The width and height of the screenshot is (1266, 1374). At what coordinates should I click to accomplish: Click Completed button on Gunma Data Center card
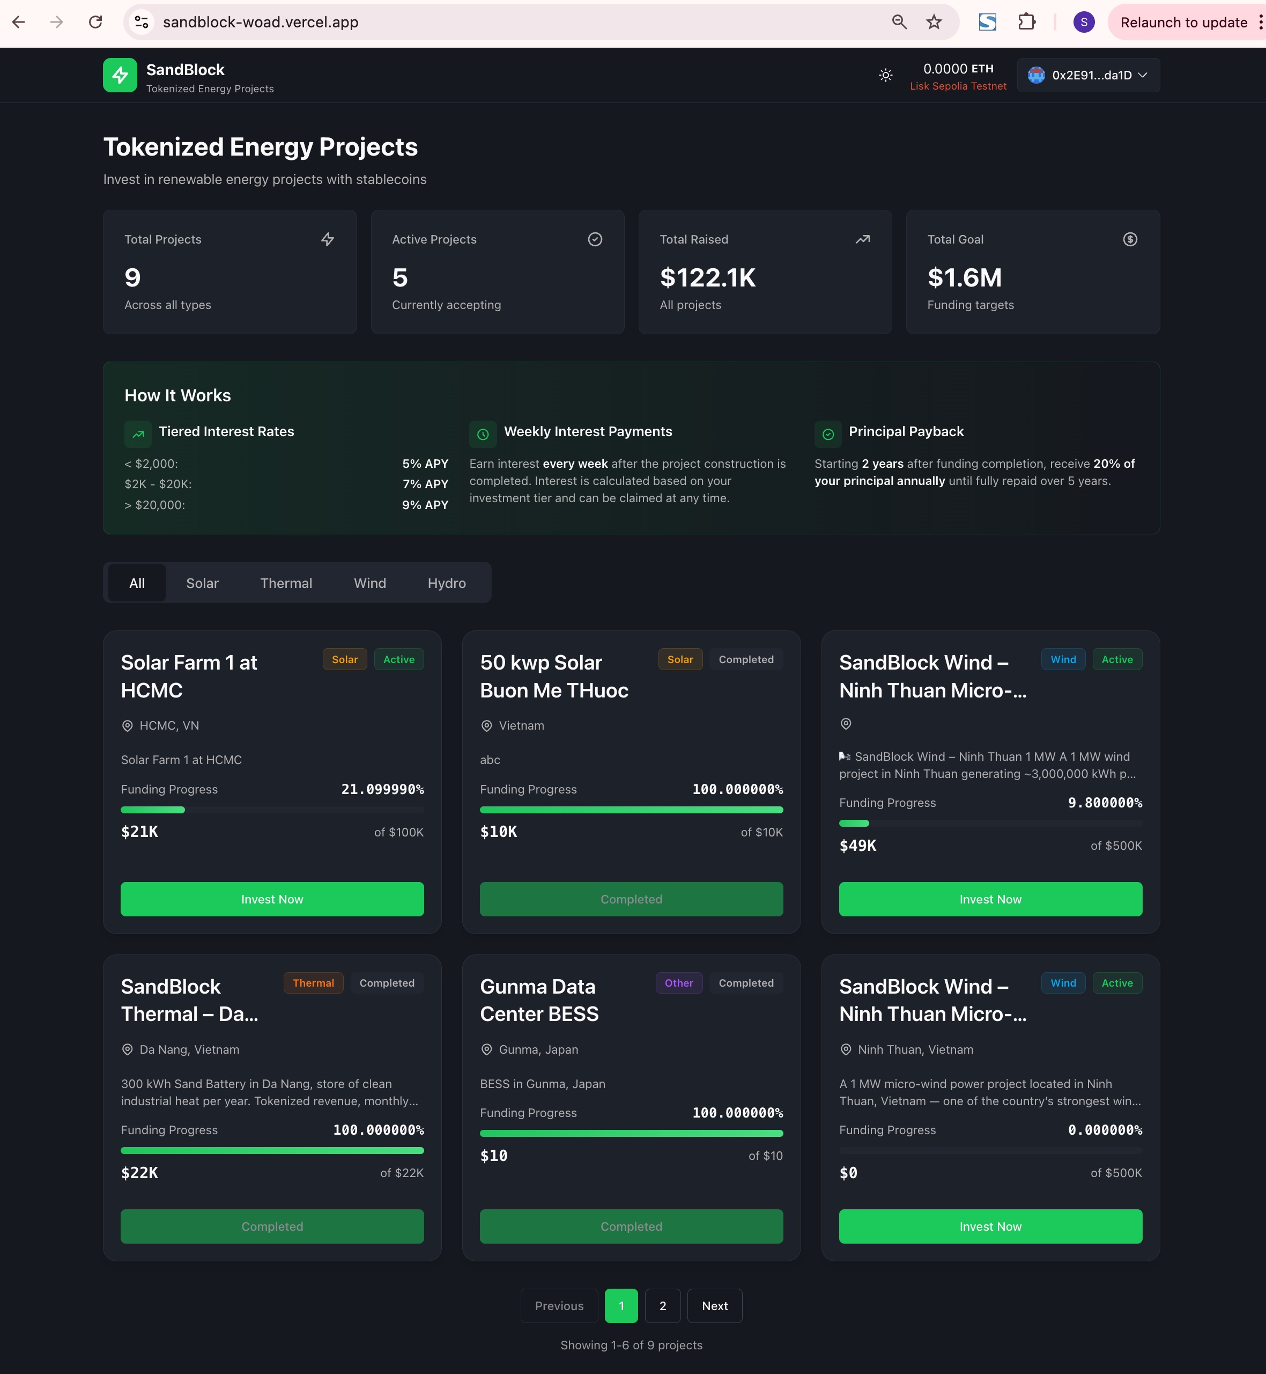point(631,1226)
